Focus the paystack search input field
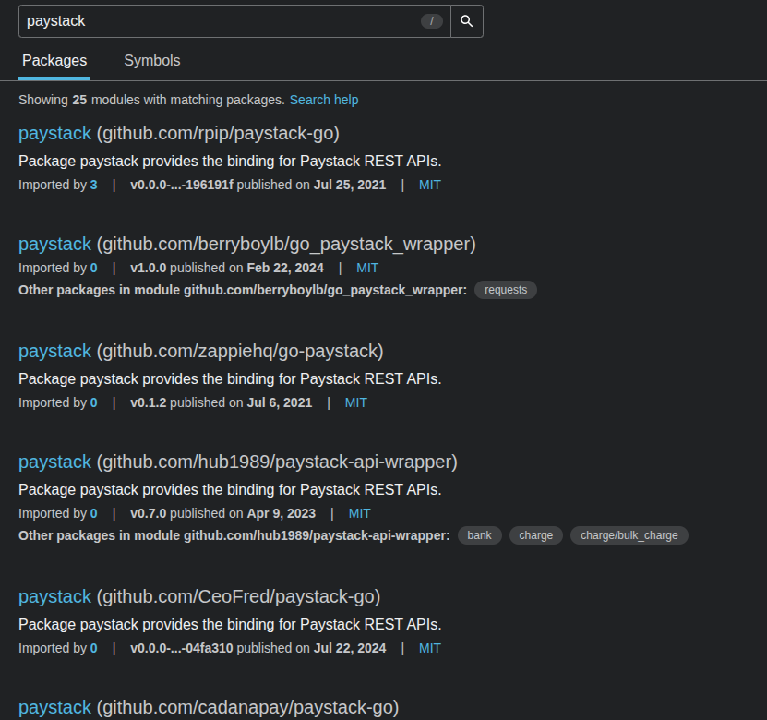This screenshot has height=720, width=767. (234, 21)
